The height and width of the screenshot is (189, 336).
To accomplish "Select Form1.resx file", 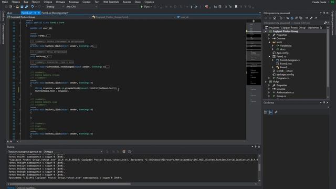I will point(286,64).
